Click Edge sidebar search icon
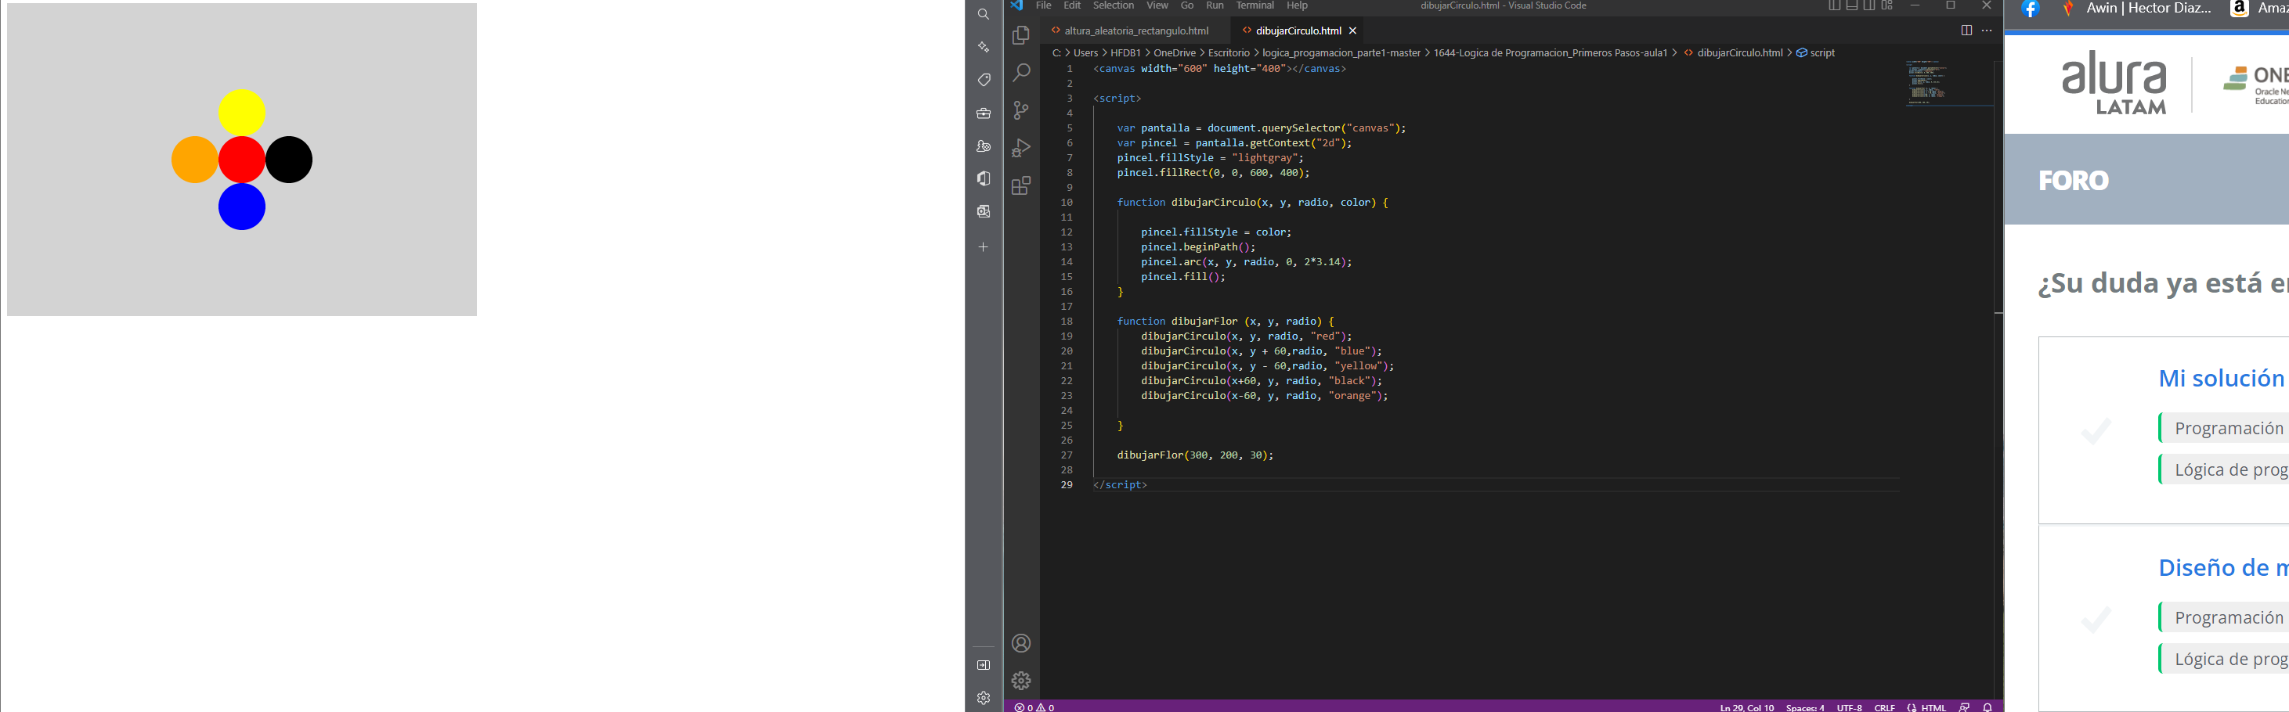Viewport: 2289px width, 712px height. pos(983,14)
